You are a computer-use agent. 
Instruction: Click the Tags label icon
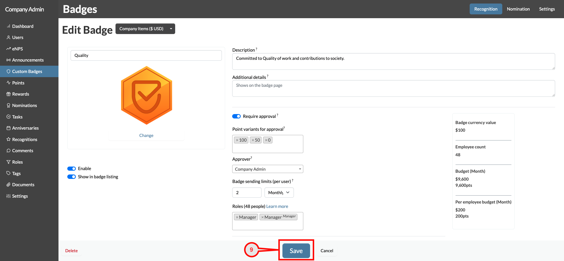pyautogui.click(x=9, y=173)
